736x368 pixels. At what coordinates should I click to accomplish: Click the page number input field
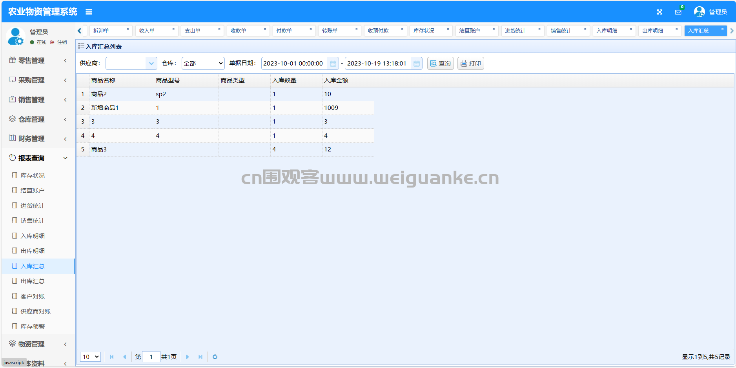point(151,357)
